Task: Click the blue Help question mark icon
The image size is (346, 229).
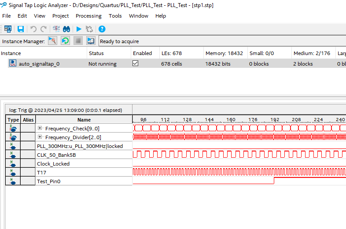Action: coord(102,29)
